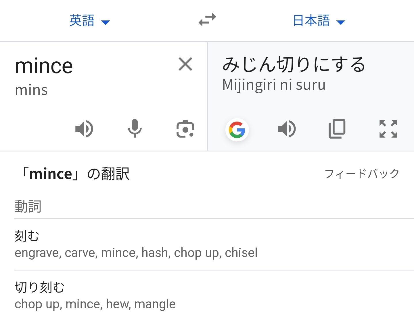Clear the source text 'mince'

185,64
